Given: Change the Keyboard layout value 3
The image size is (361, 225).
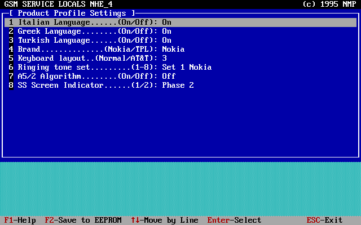Looking at the screenshot, I should (164, 58).
